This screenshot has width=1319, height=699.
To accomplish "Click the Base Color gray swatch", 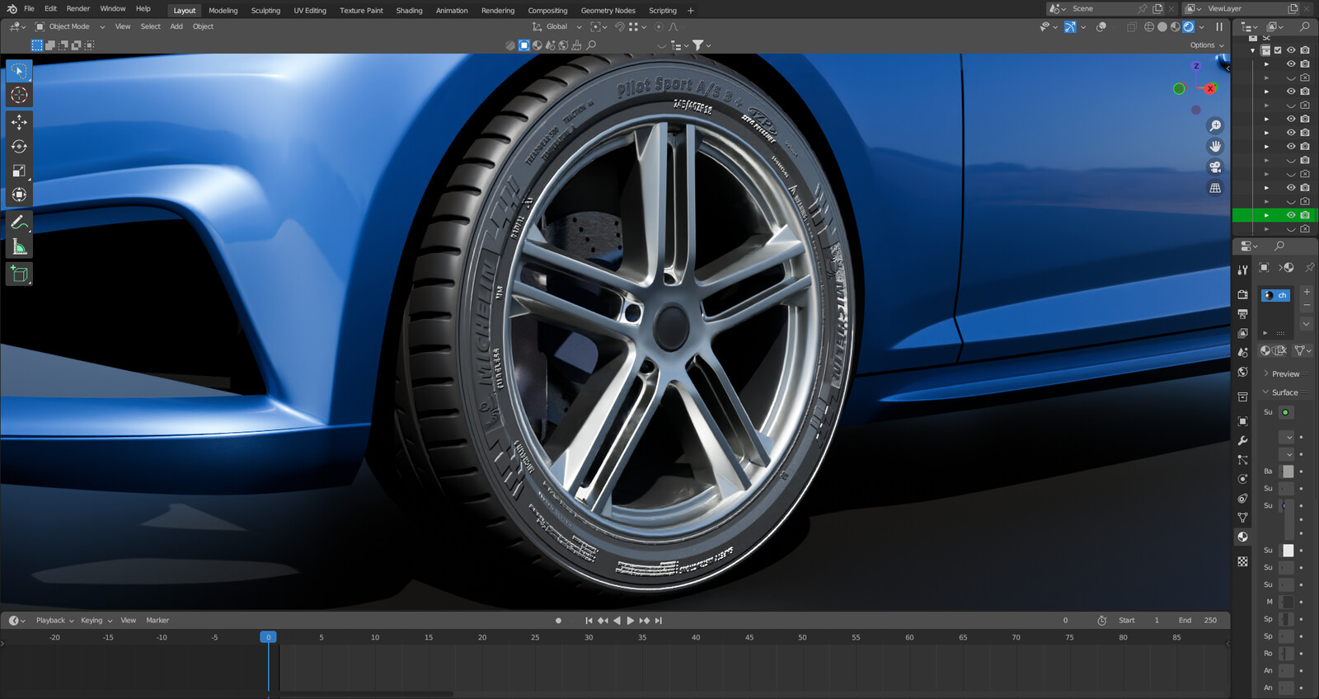I will coord(1288,471).
